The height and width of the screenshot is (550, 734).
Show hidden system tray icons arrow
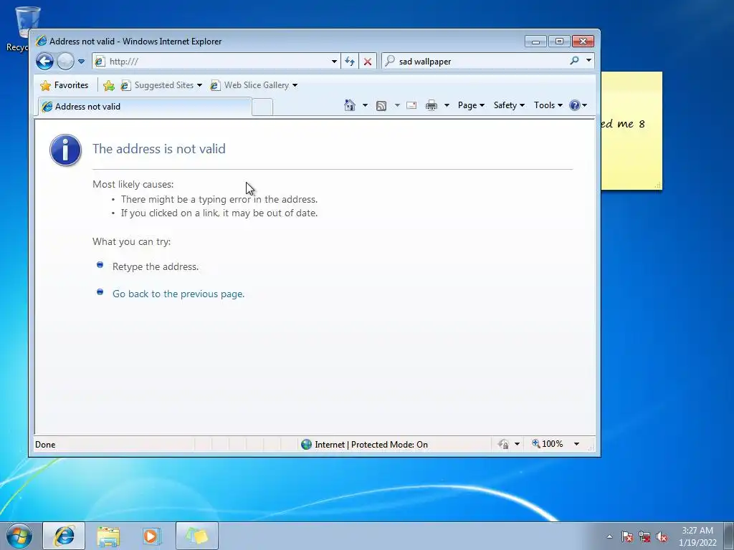(609, 536)
